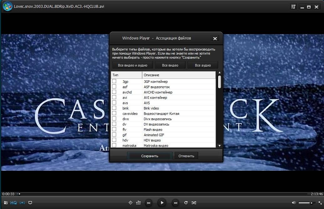Play the video
Screen dimensions: 324x209
click(162, 203)
